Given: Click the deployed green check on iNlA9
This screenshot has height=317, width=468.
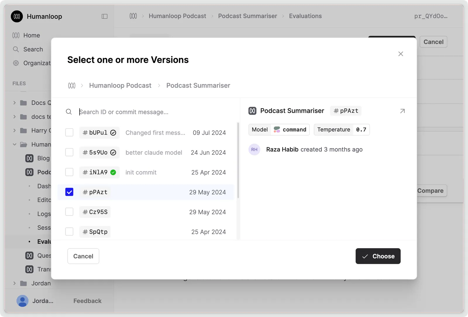Looking at the screenshot, I should tap(113, 172).
